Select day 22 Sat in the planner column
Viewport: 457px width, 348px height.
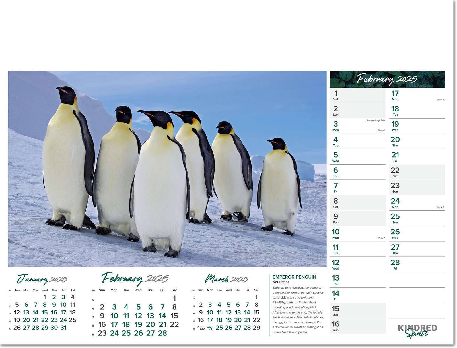tap(417, 172)
